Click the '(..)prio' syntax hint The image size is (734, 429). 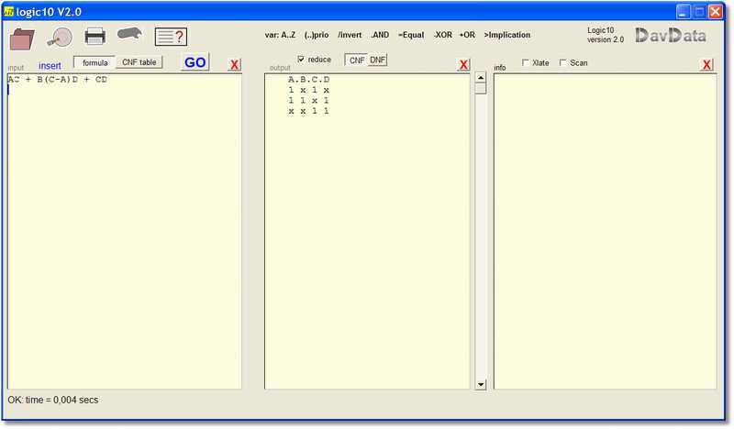tap(317, 35)
